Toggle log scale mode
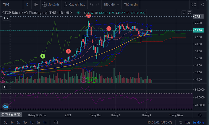Screen dimensions: 209x125 click(188, 123)
